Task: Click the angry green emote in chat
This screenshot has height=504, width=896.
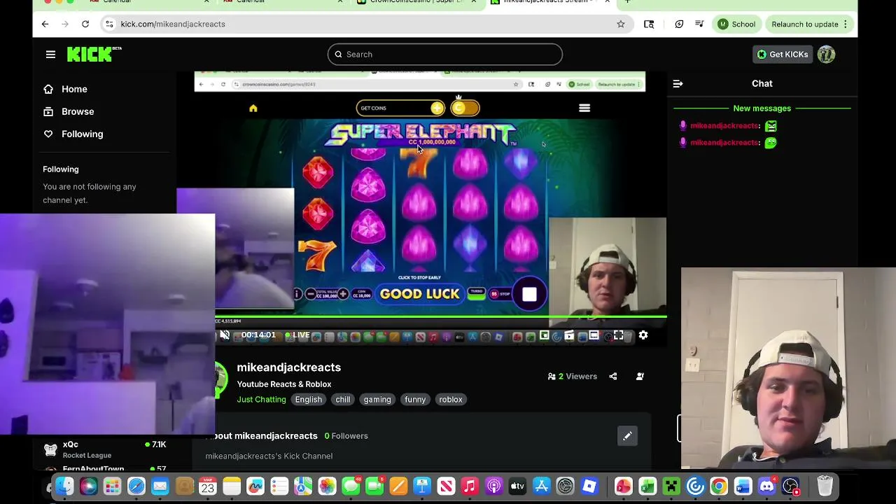Action: 771,126
